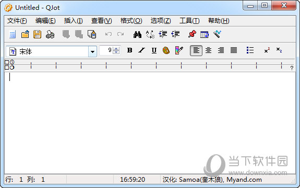Increase paragraph indent
300x188 pixels.
tap(163, 34)
